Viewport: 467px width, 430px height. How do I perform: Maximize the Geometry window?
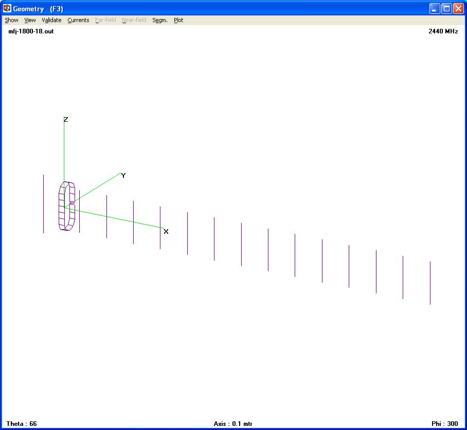coord(445,8)
